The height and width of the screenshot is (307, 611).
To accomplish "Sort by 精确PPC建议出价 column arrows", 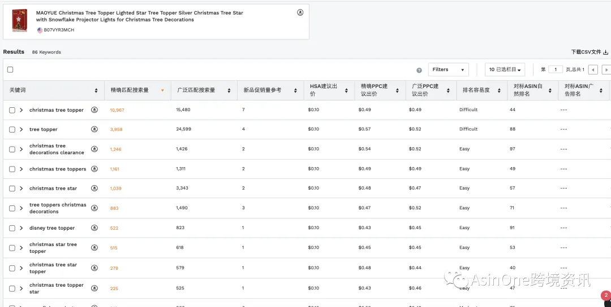I will [x=397, y=90].
